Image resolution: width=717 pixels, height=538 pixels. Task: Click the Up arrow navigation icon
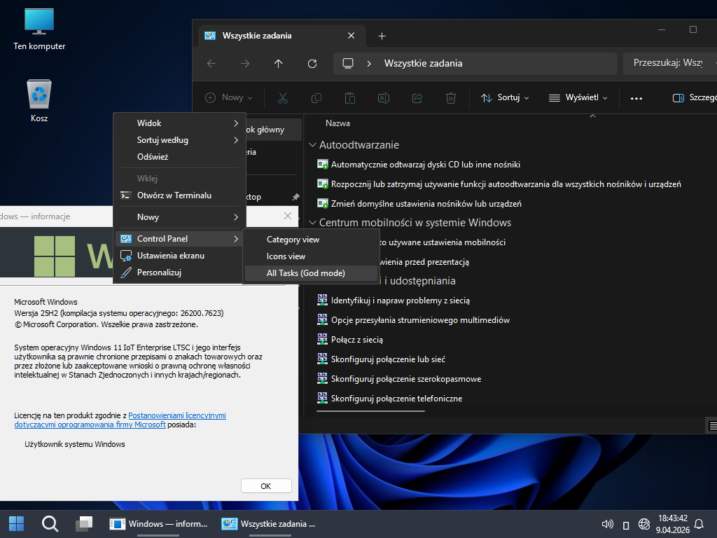point(279,64)
